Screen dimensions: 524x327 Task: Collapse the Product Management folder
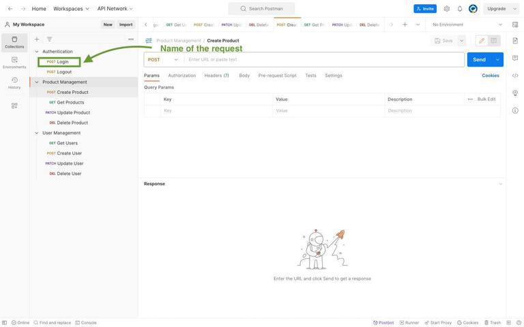click(x=37, y=82)
